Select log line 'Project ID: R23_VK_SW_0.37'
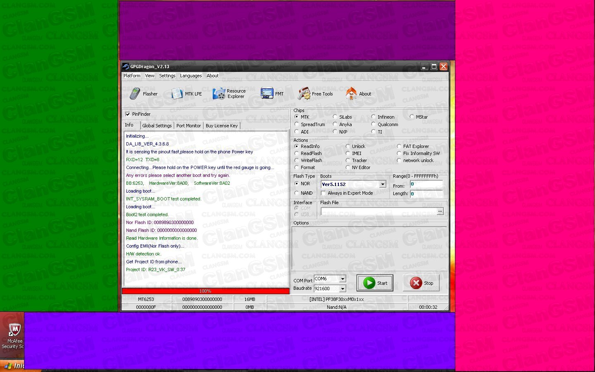The width and height of the screenshot is (595, 372). (x=155, y=269)
